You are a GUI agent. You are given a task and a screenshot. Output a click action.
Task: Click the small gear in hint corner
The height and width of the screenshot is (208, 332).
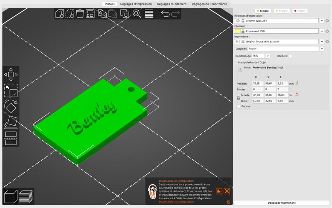pos(228,202)
